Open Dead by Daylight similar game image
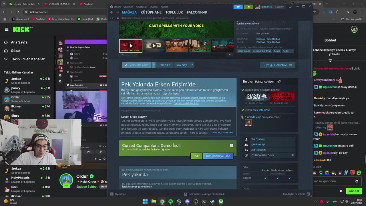Screen dimensions: 366x206 pyautogui.click(x=257, y=97)
